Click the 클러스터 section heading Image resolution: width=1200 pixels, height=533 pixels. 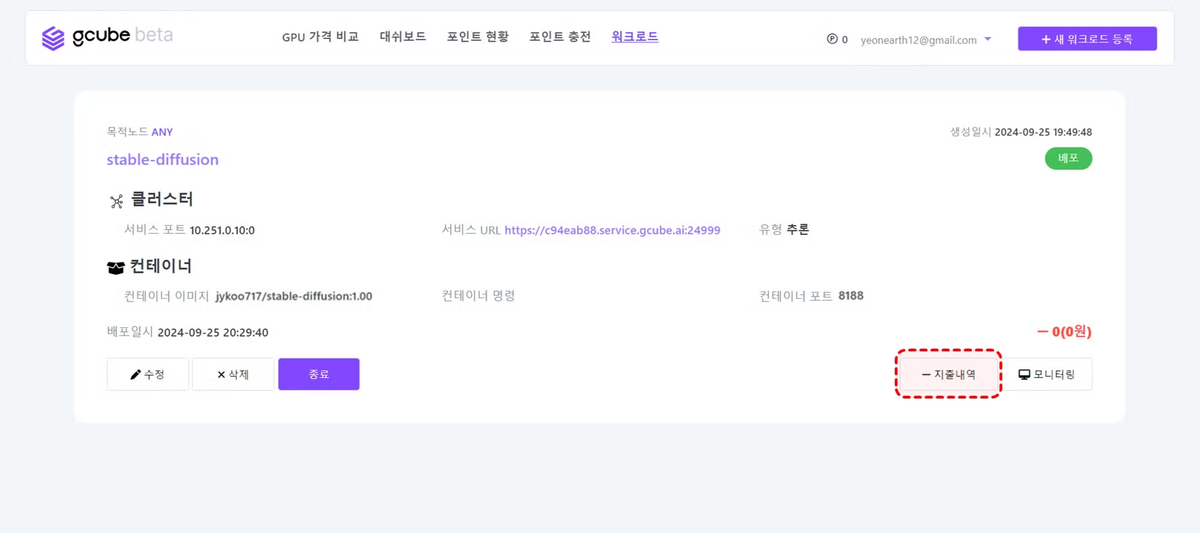(x=162, y=200)
